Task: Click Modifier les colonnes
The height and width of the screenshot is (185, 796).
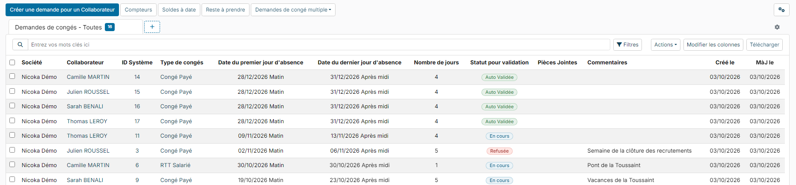Action: click(713, 45)
